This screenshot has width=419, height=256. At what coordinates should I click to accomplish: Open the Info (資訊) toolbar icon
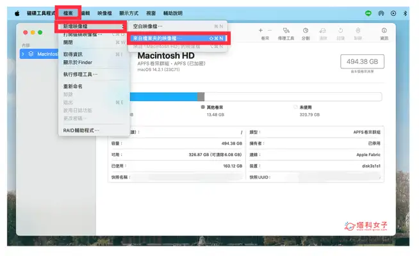click(x=384, y=31)
